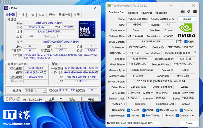Open the GPU-Z hamburger menu
Image resolution: width=203 pixels, height=128 pixels.
(x=195, y=12)
